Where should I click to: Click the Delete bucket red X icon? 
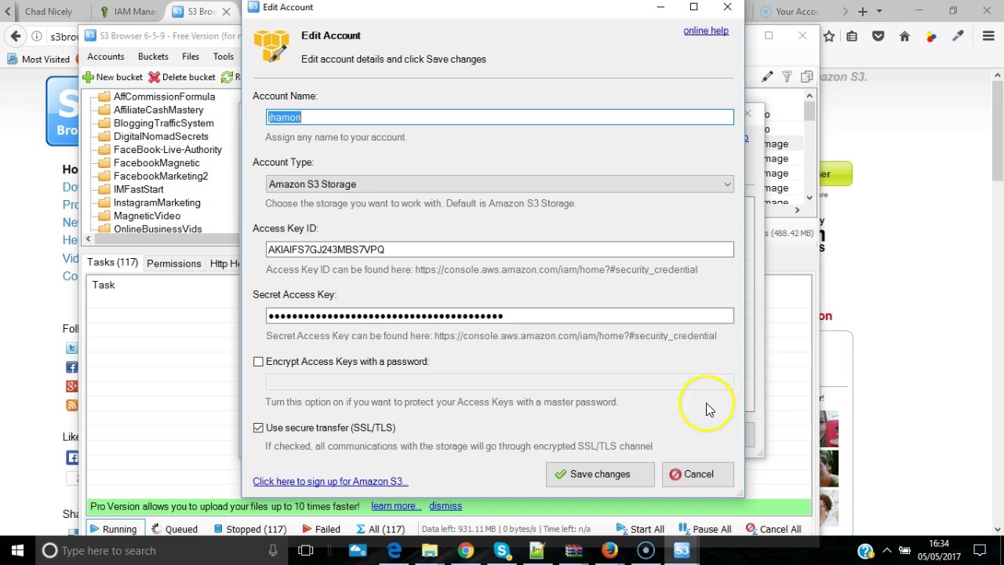(154, 77)
